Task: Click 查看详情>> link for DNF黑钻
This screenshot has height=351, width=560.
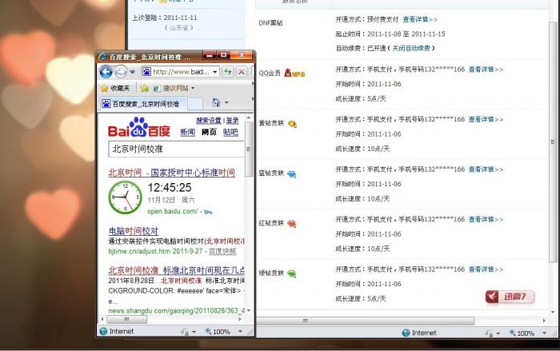Action: click(x=420, y=19)
